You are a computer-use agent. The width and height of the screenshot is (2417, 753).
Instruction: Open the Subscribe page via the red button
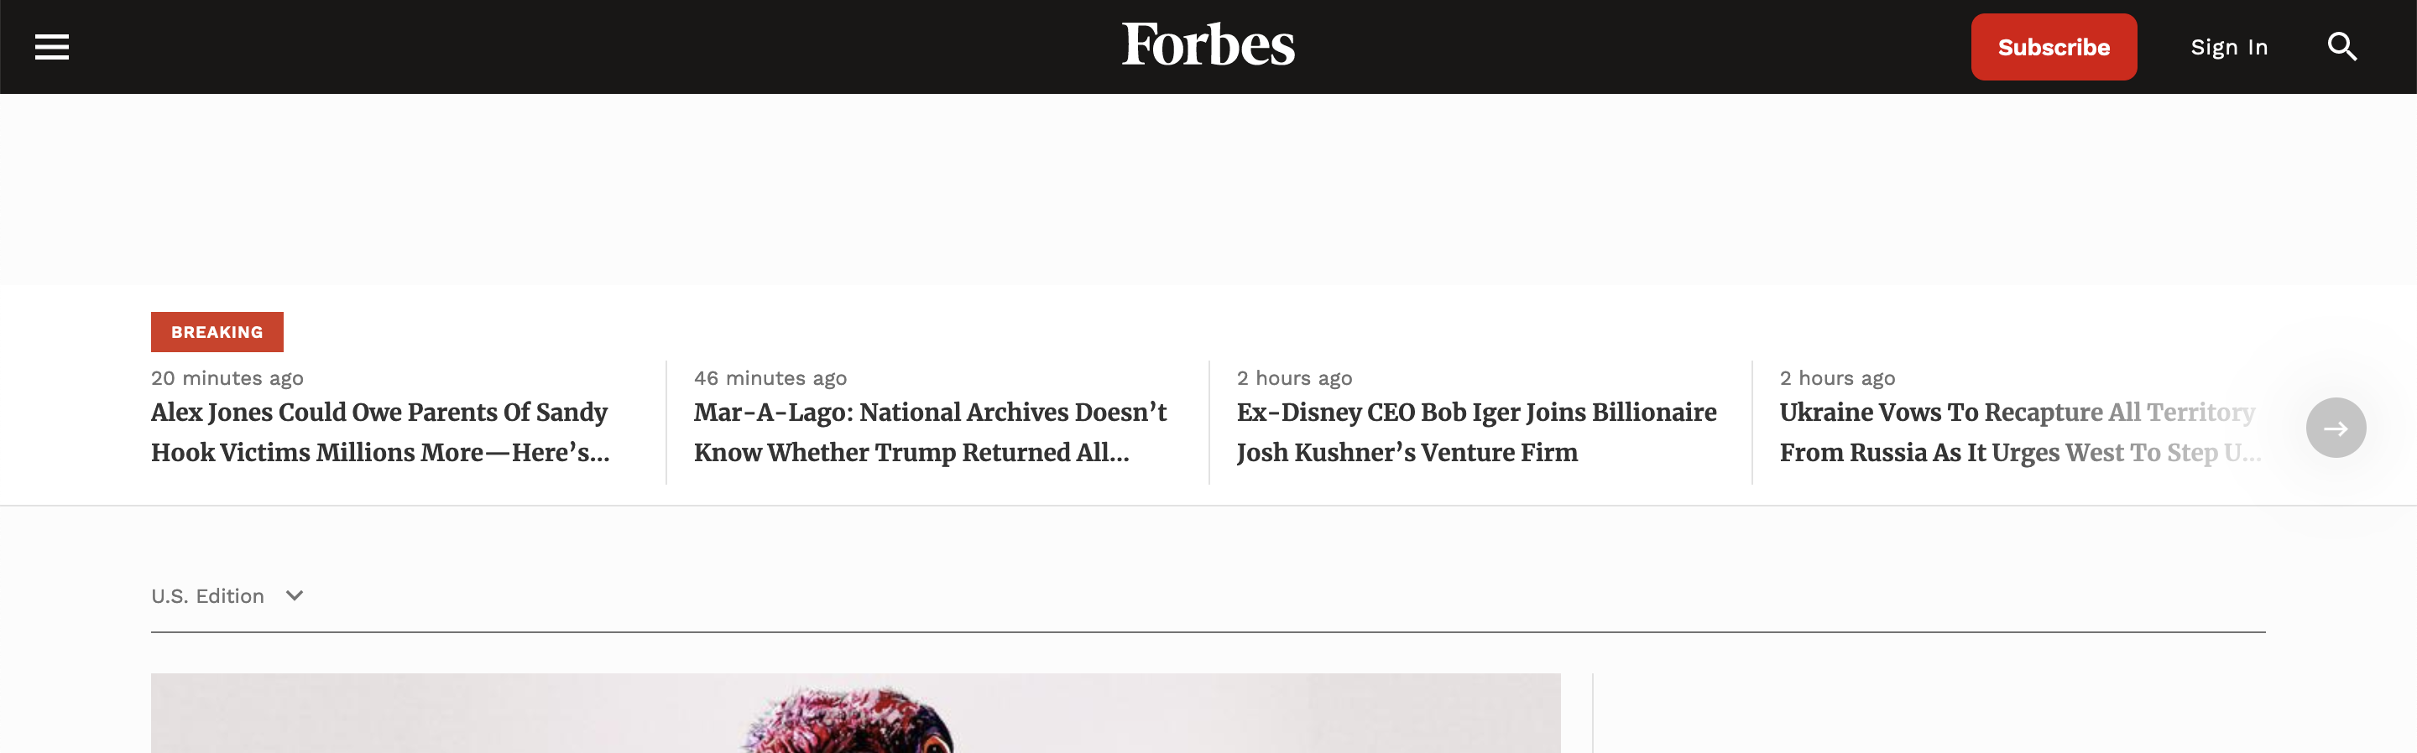2054,46
